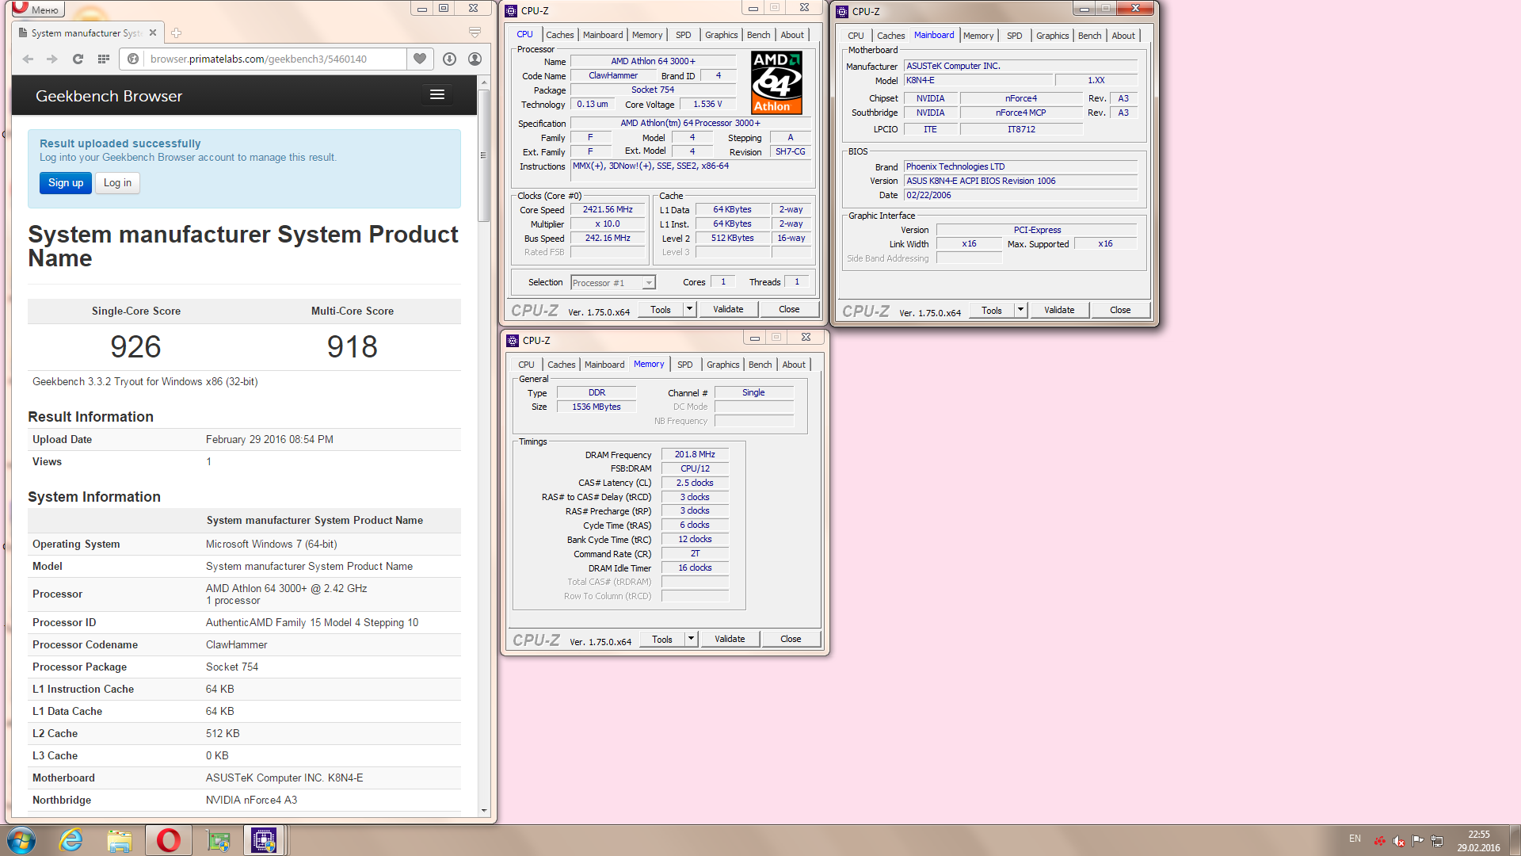Launch Internet Explorer from taskbar
This screenshot has width=1521, height=856.
click(71, 840)
